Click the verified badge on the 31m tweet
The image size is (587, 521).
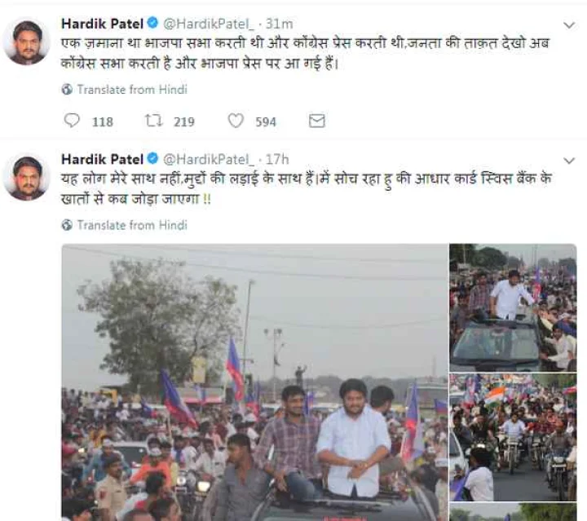click(x=152, y=23)
